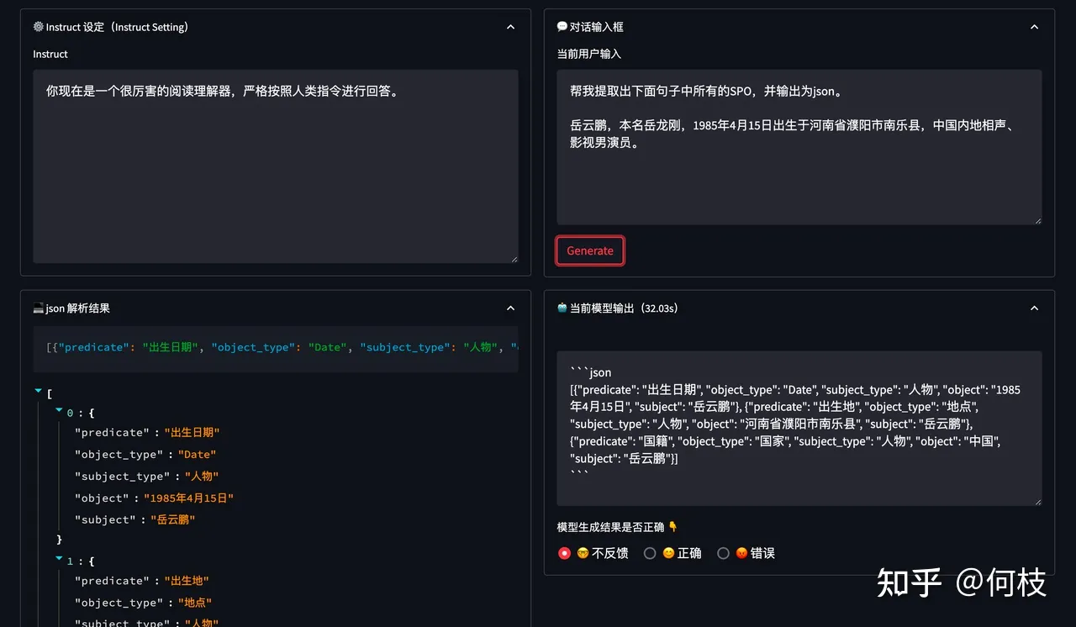Collapse JSON tree item 1
Screen dimensions: 1076x627
[x=59, y=558]
